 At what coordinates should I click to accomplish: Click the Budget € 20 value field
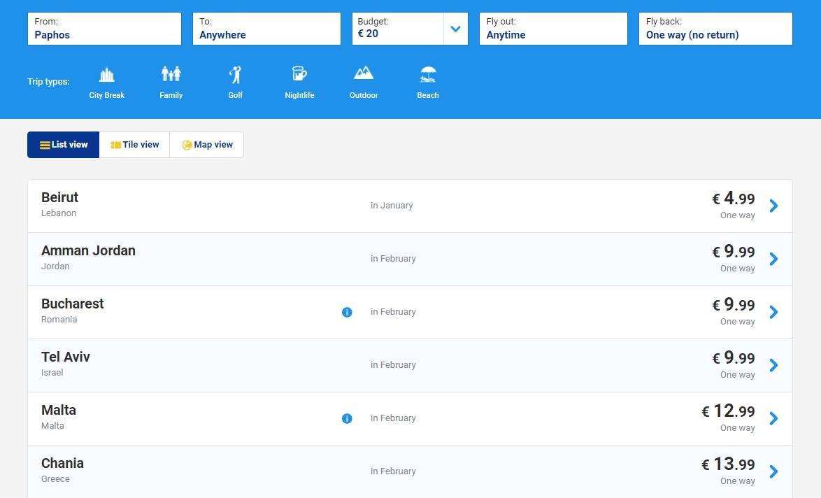point(398,29)
